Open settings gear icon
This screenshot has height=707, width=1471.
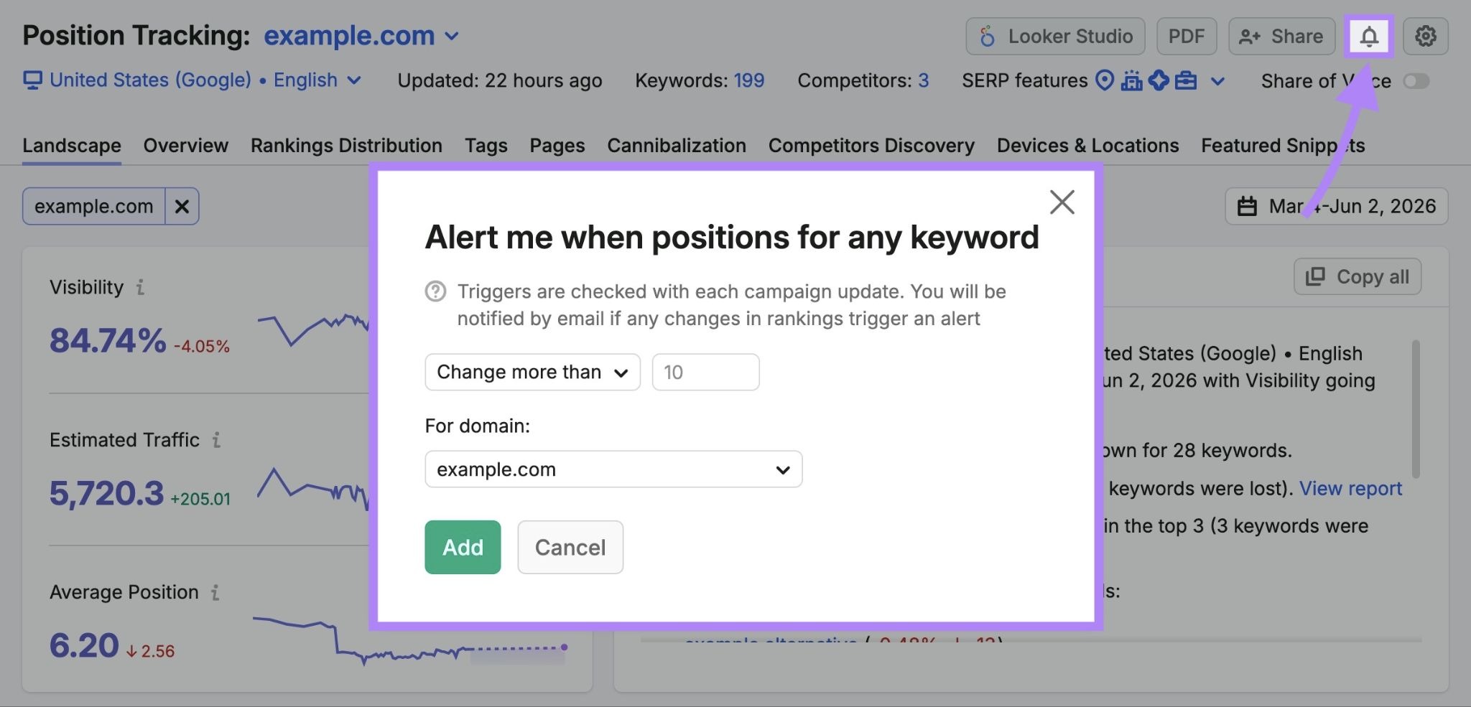click(x=1426, y=36)
